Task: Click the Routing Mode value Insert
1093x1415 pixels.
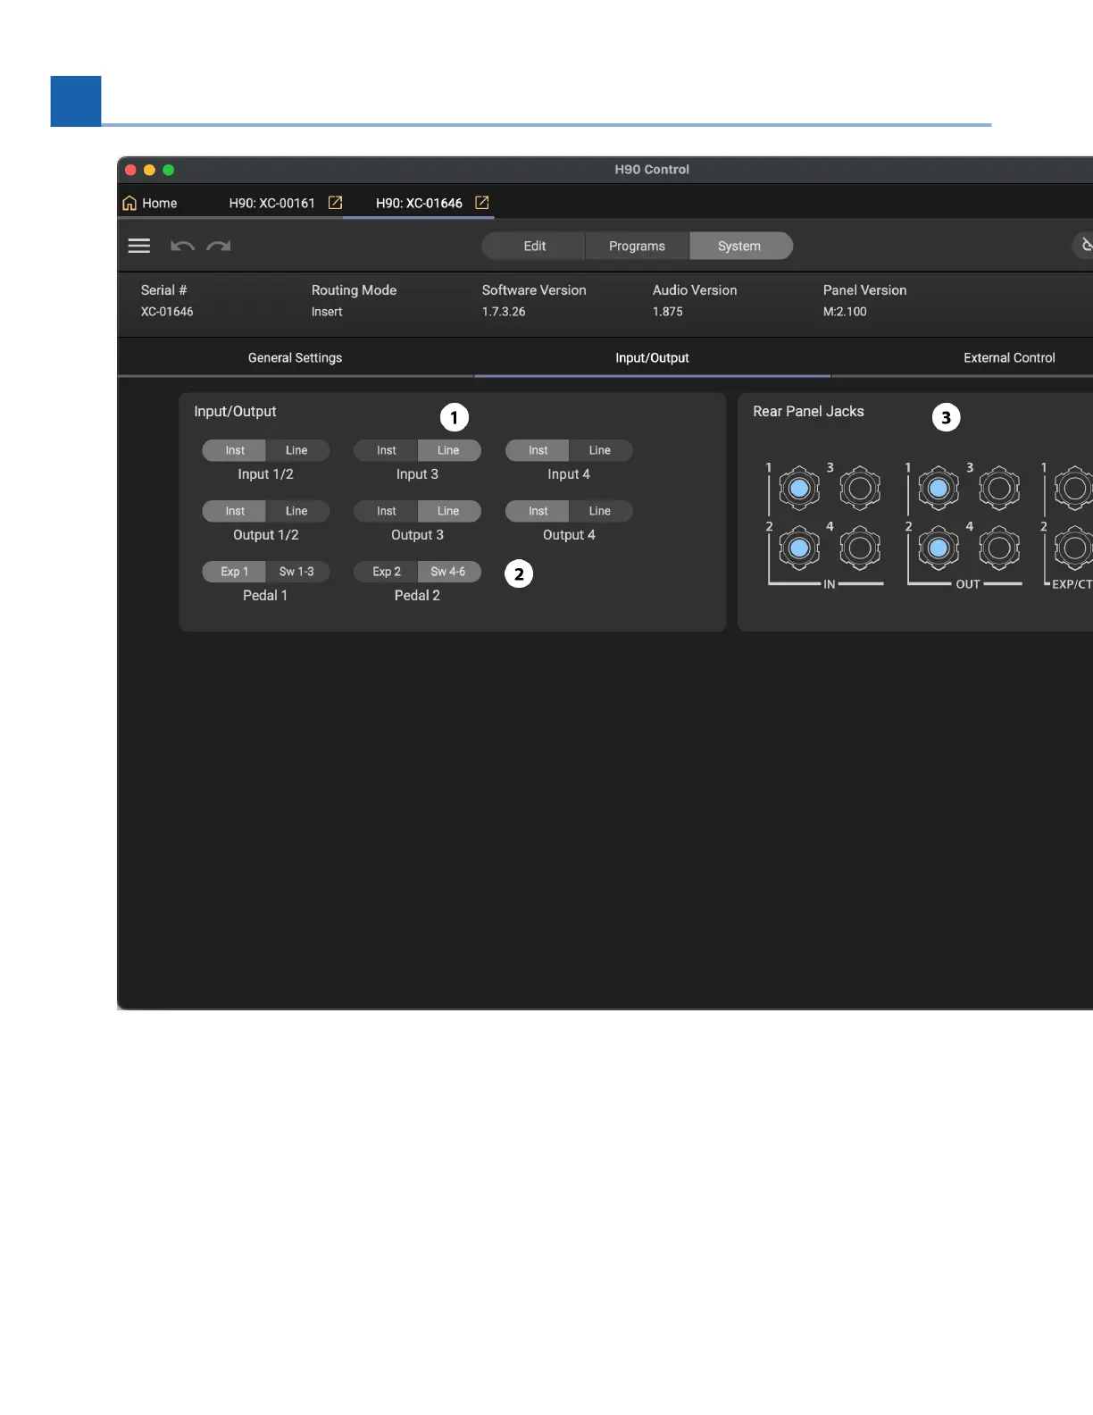Action: pyautogui.click(x=327, y=312)
